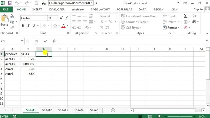Increase font size with larger A
Image resolution: width=210 pixels, height=118 pixels.
pos(61,18)
